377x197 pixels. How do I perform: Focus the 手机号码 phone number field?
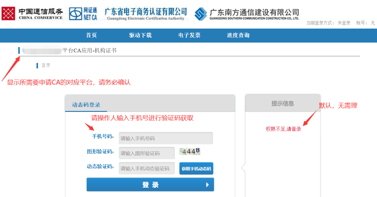coord(166,138)
